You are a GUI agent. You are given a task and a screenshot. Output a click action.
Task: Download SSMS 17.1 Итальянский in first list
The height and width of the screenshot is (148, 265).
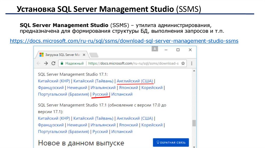[x=103, y=88]
